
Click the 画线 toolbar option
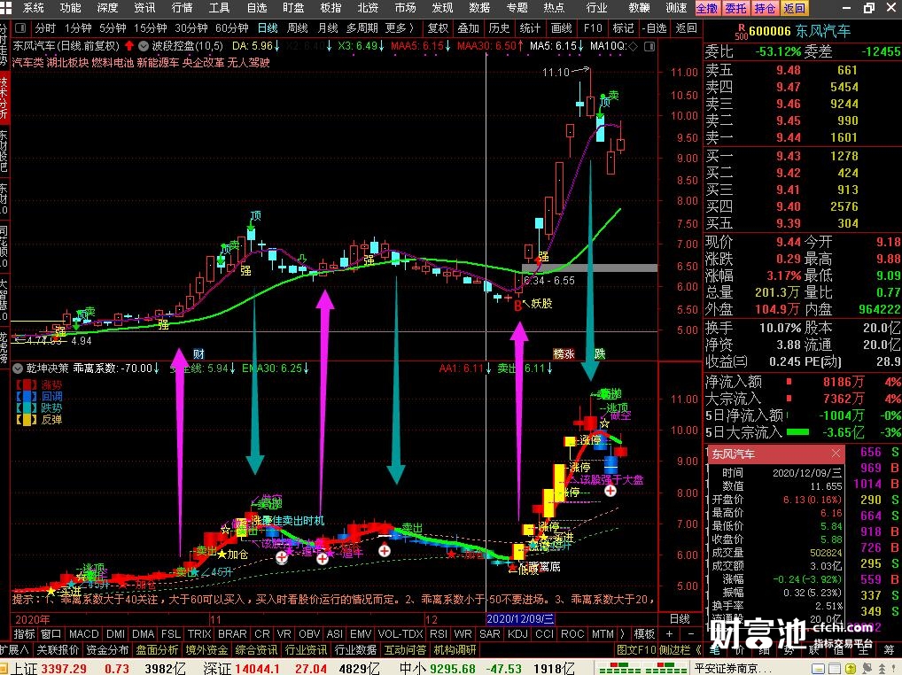[x=561, y=28]
